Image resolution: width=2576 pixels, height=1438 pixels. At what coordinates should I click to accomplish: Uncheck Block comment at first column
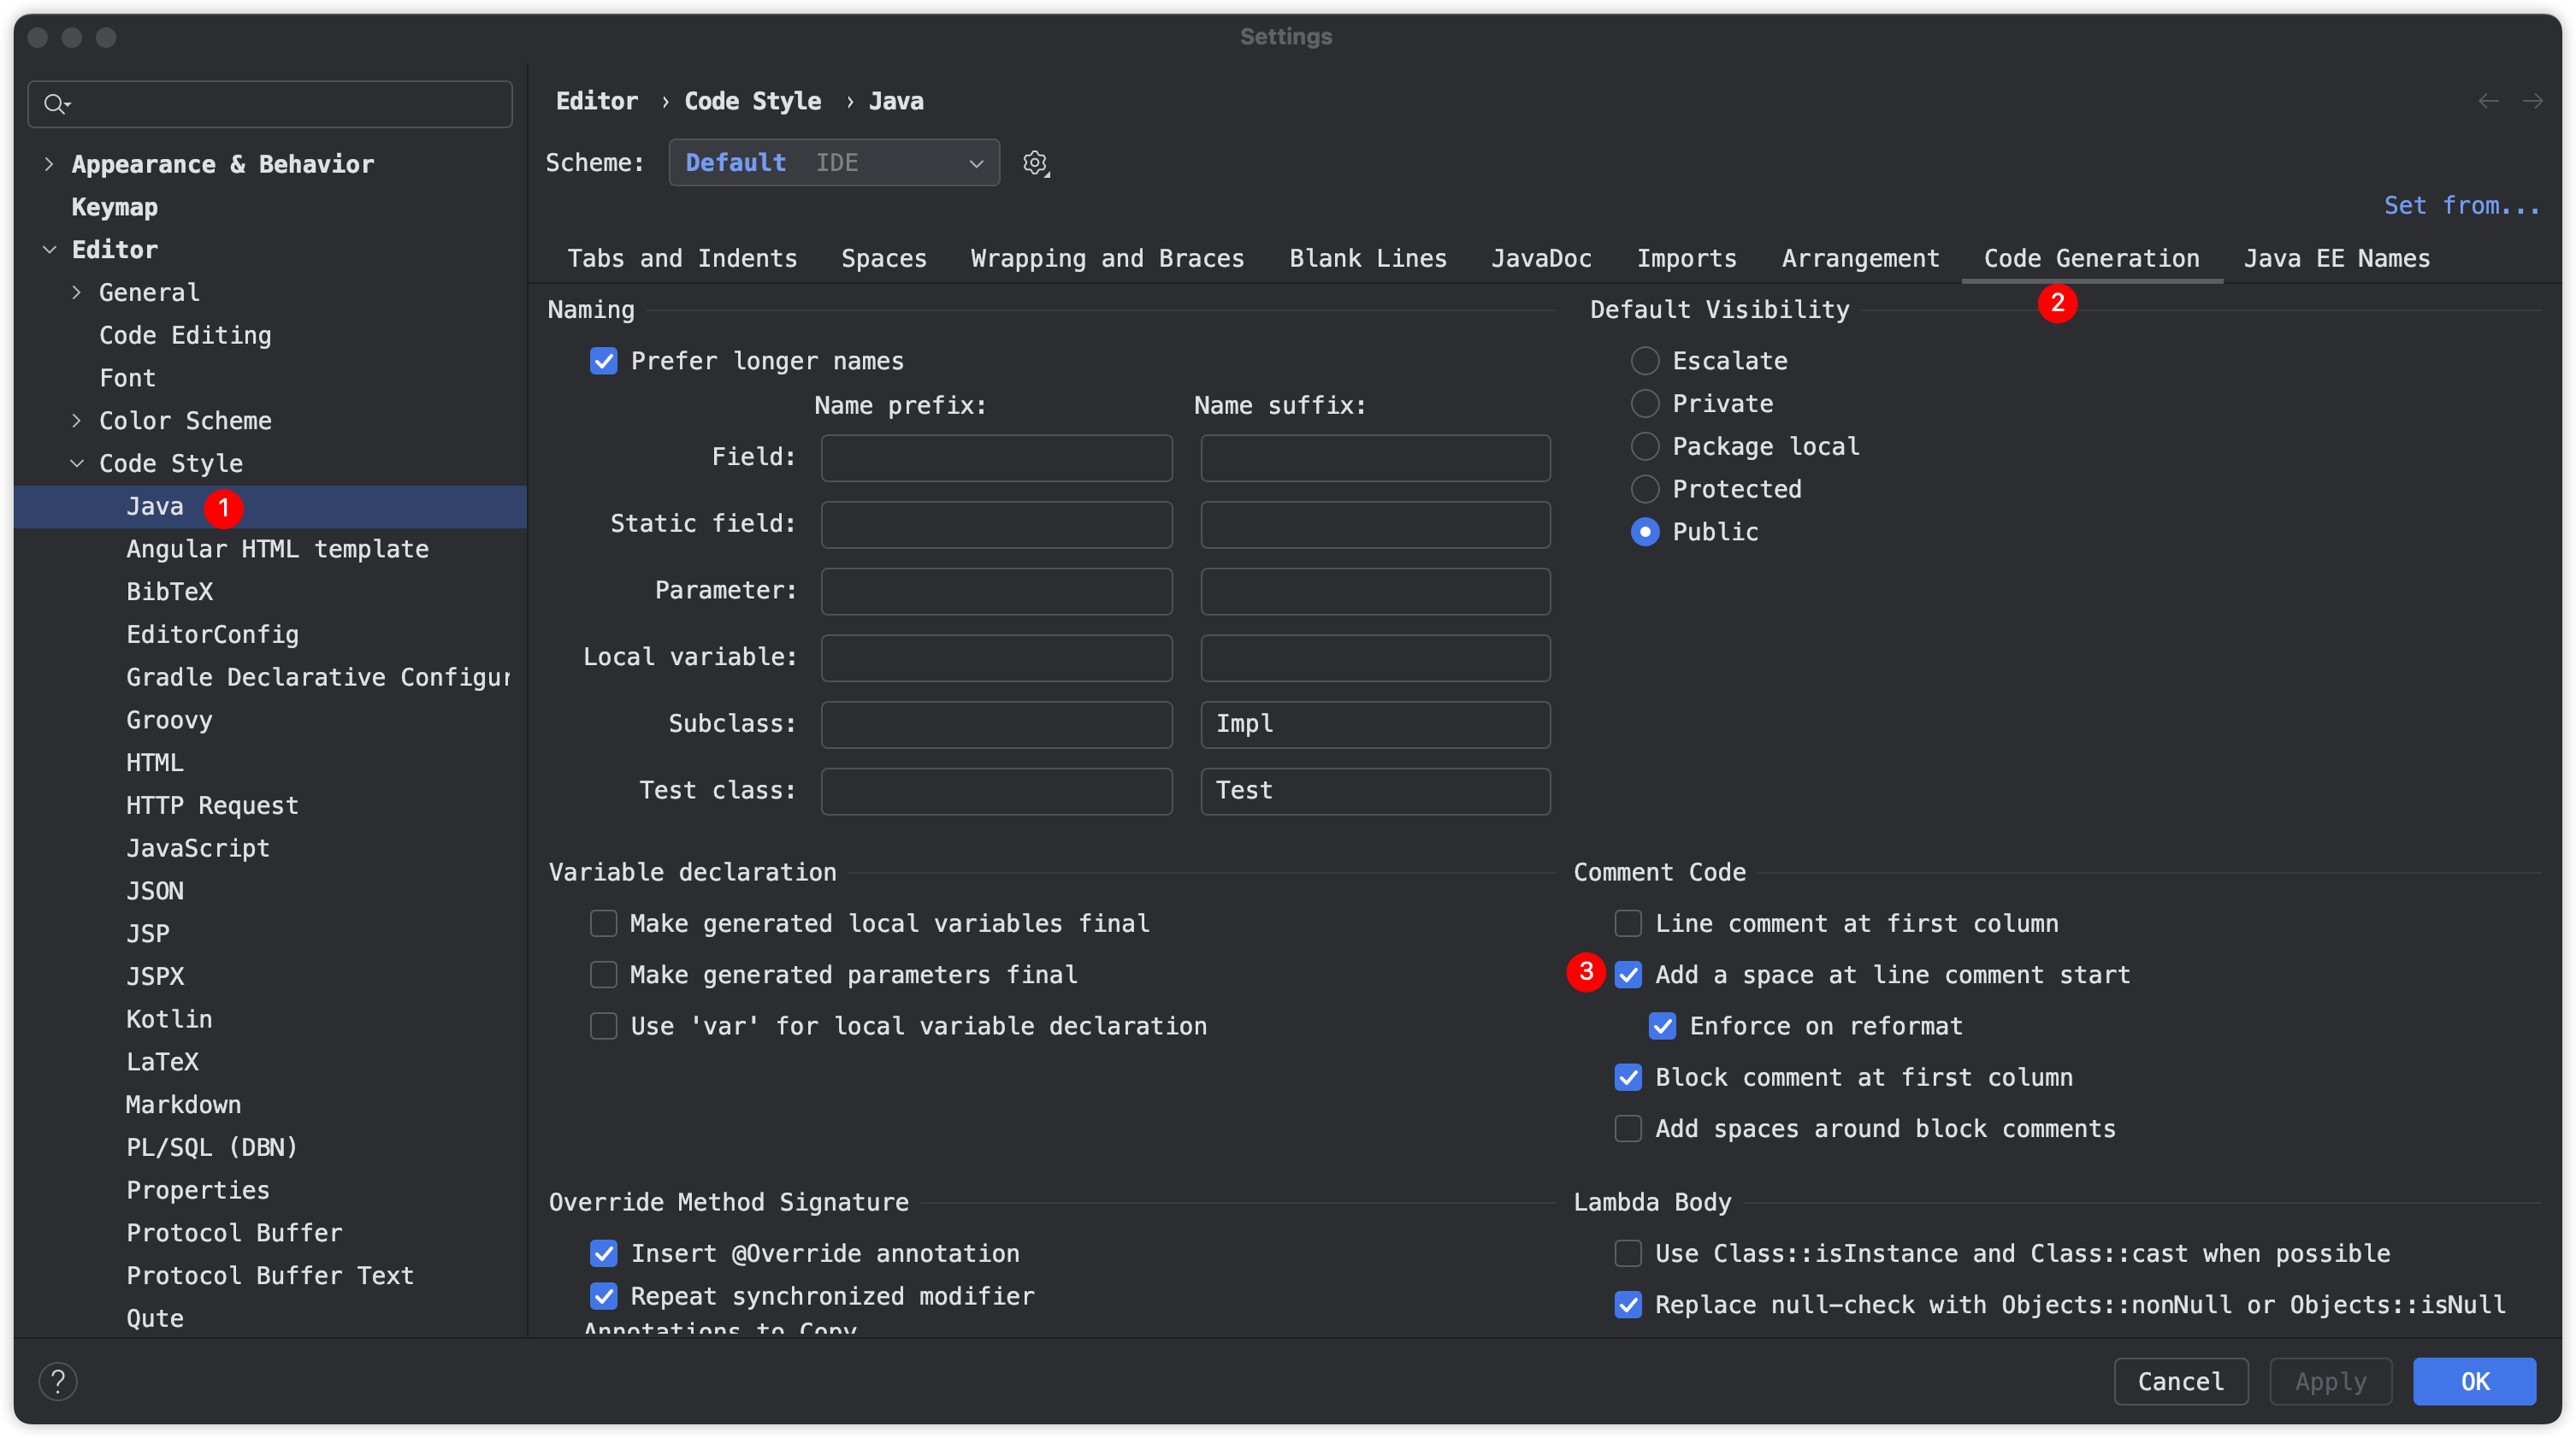click(1628, 1077)
